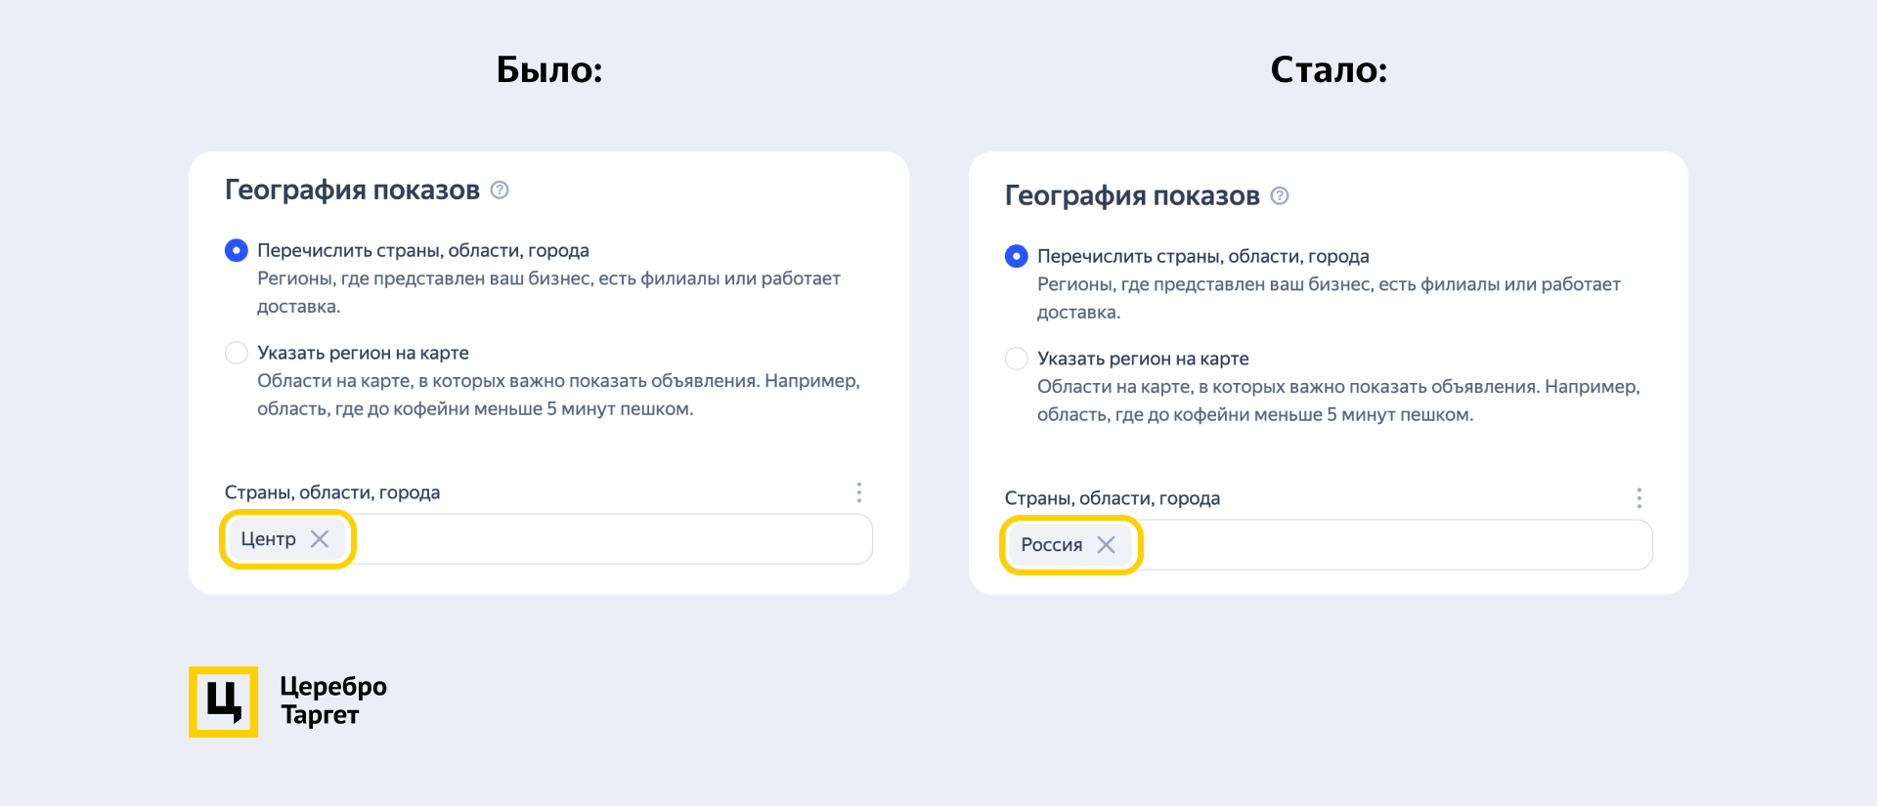Click the Церебро Таргет brand text
This screenshot has width=1877, height=806.
point(332,700)
